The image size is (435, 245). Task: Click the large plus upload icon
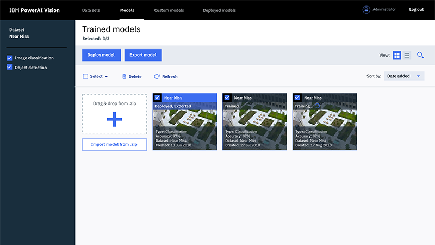(x=114, y=119)
